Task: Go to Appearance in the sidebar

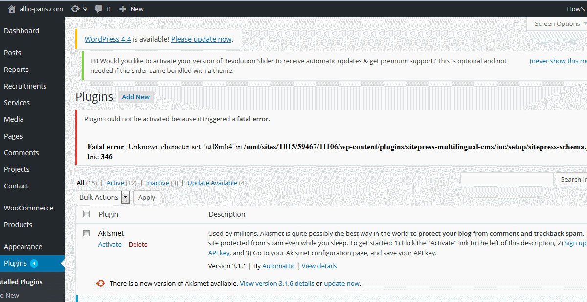Action: click(x=23, y=247)
